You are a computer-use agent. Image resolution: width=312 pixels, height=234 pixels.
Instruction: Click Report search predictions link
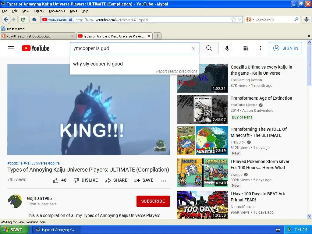(x=176, y=71)
